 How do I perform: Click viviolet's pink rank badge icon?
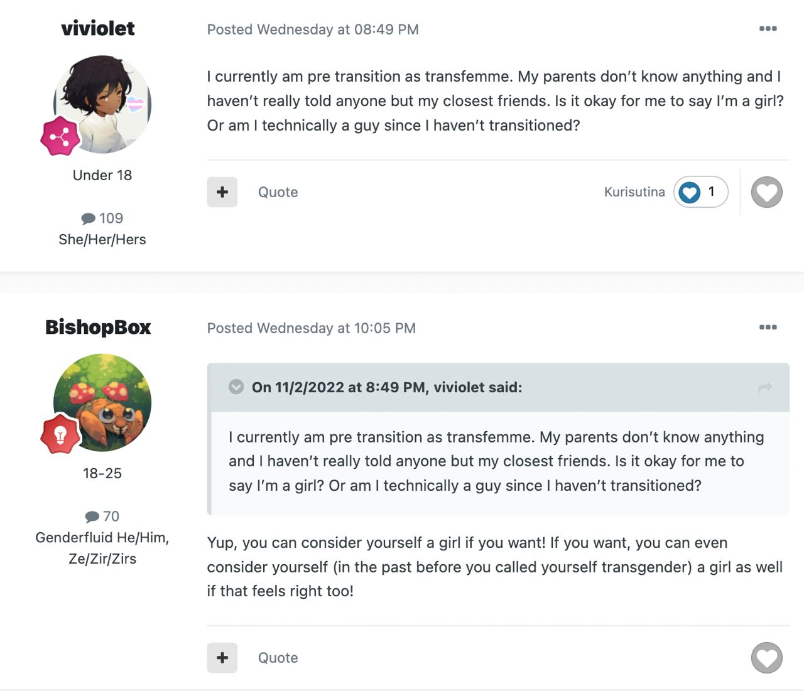pos(60,136)
